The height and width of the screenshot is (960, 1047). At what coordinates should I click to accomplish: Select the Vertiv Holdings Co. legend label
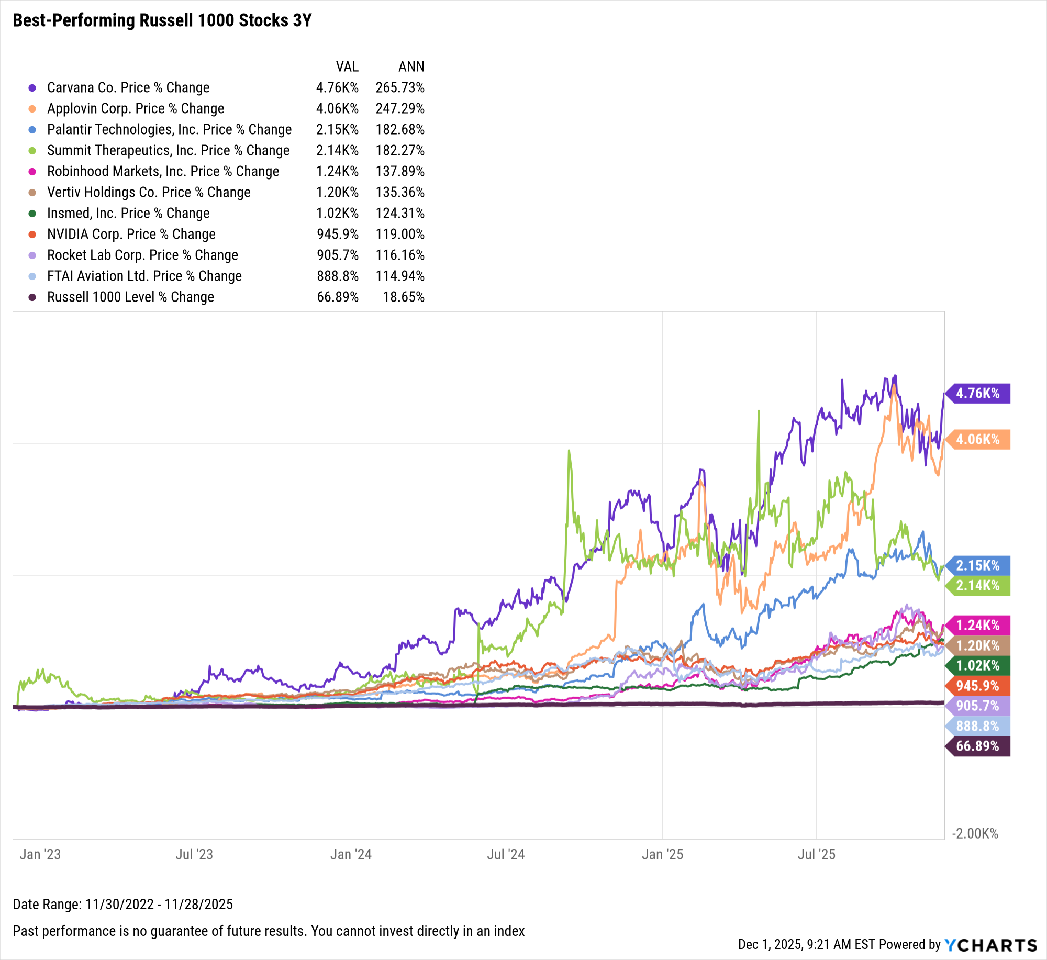[x=149, y=193]
